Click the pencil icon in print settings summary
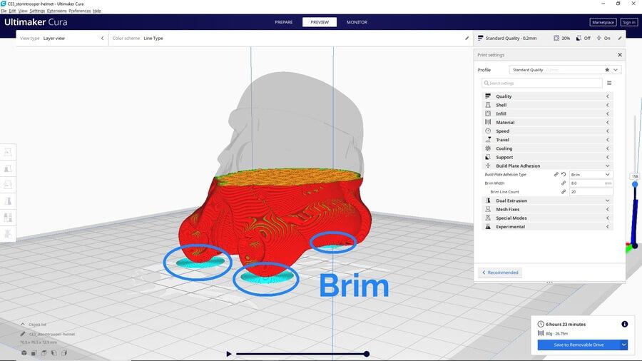This screenshot has height=361, width=642. [620, 38]
